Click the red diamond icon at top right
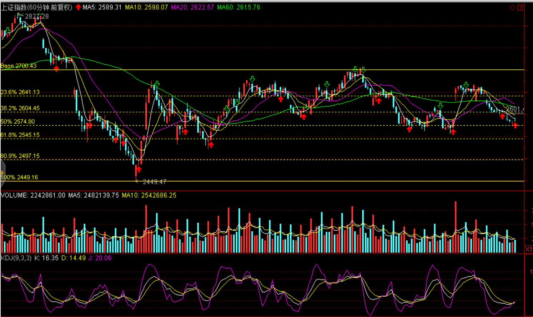This screenshot has width=533, height=317. 512,7
